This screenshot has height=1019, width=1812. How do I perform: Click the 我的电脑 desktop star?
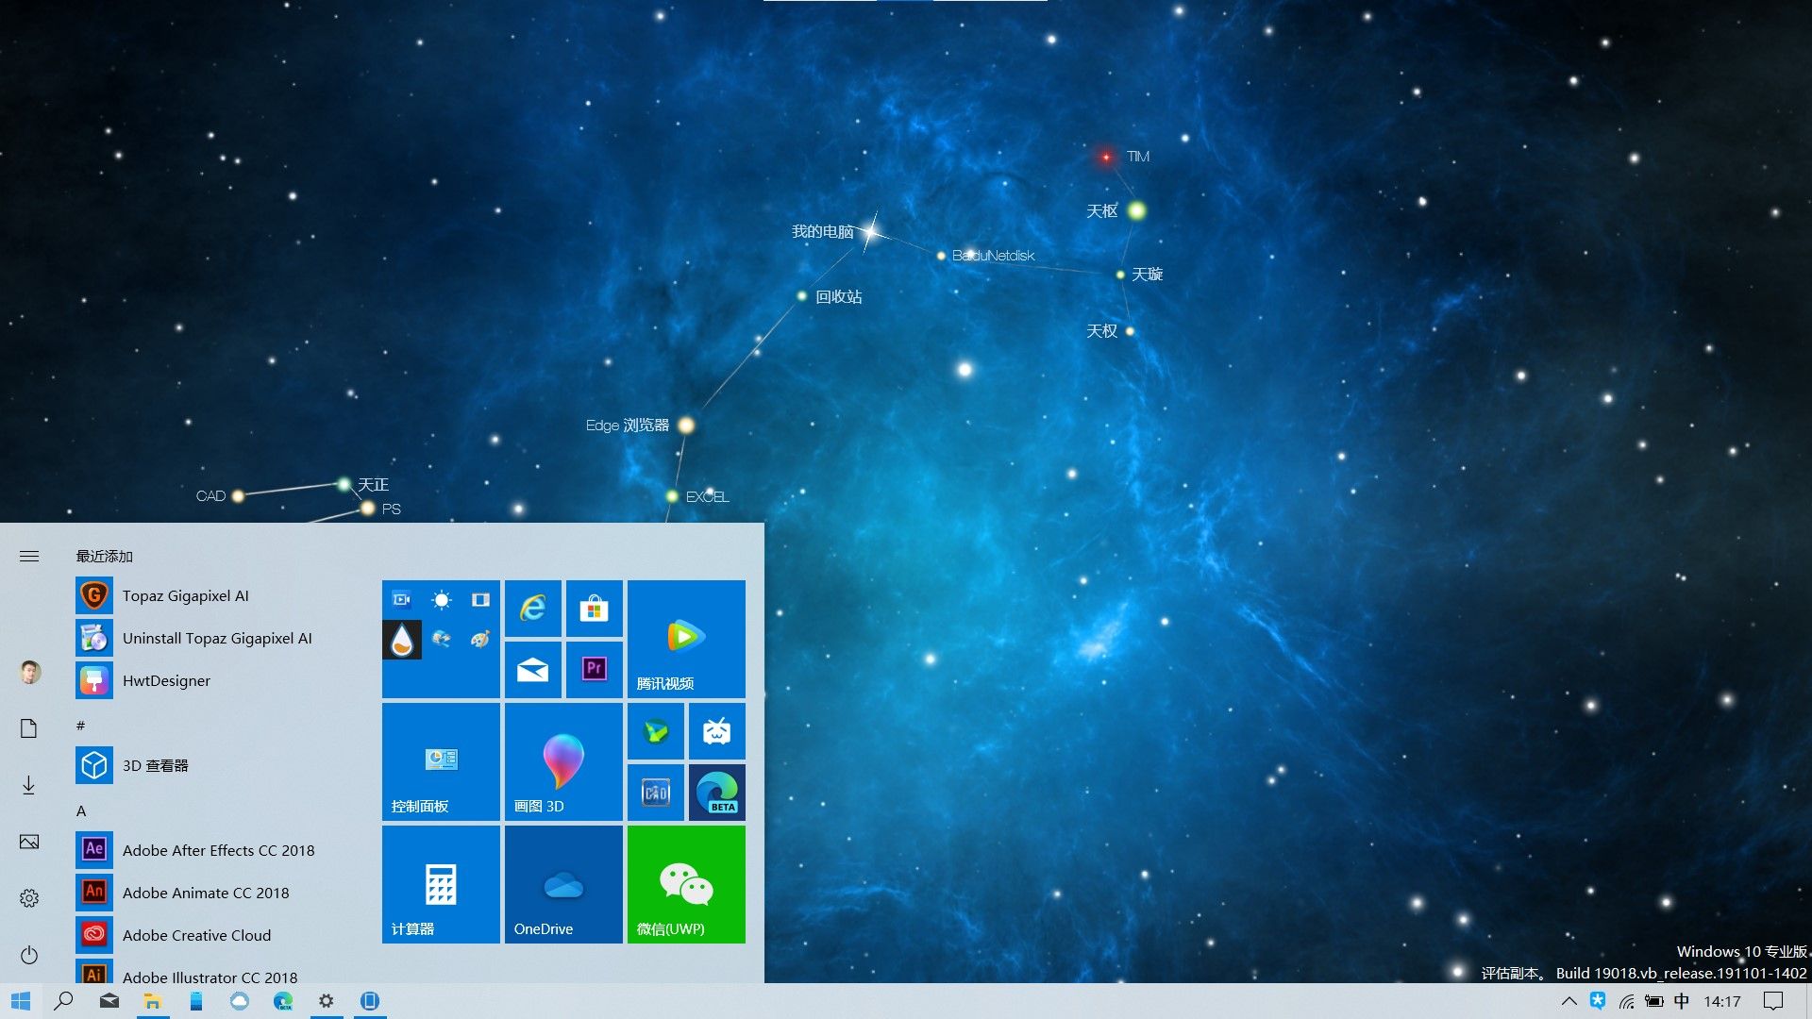871,231
